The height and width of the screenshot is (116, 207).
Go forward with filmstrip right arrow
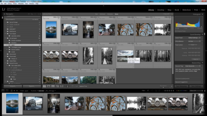[17, 91]
